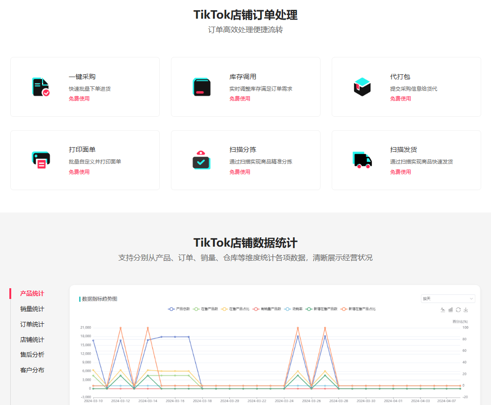Click the 扫描分拣 sorting icon

(201, 160)
